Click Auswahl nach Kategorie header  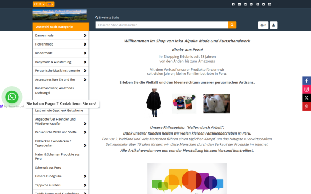click(x=61, y=27)
